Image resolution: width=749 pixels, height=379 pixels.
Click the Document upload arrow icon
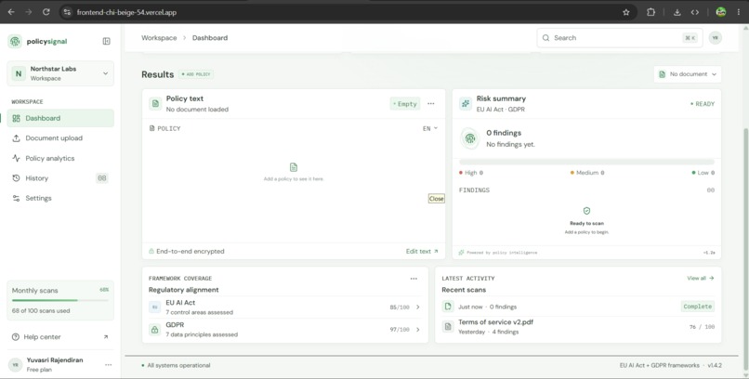16,138
